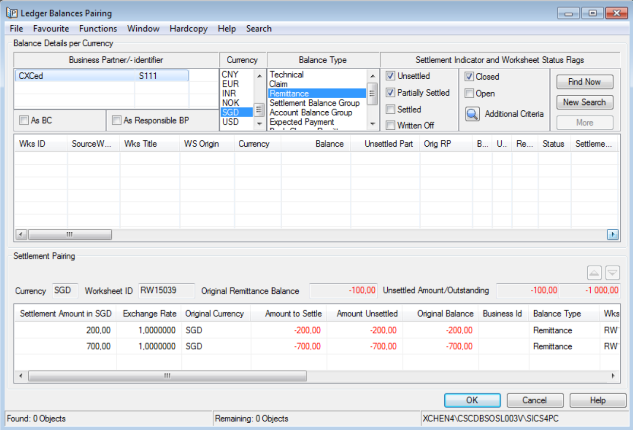
Task: Tick the As Responsible BP checkbox
Action: tap(116, 120)
